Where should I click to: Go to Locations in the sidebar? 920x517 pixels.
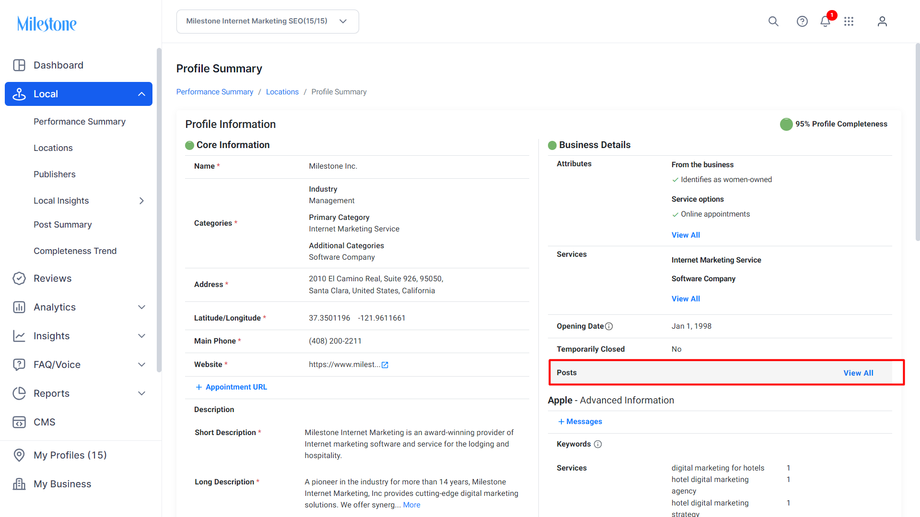coord(53,148)
